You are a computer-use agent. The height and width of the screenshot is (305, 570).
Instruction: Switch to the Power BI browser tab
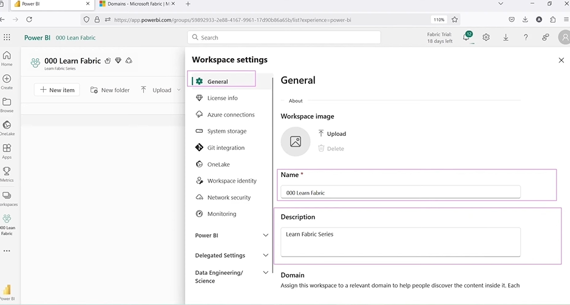(51, 4)
